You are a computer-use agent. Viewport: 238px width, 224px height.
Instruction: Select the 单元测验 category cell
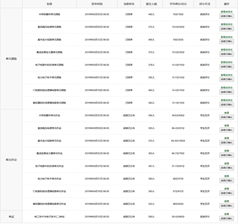tap(11, 59)
